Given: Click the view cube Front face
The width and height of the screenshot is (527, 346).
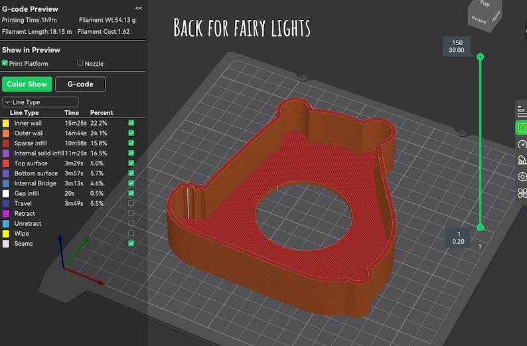Looking at the screenshot, I should point(479,20).
